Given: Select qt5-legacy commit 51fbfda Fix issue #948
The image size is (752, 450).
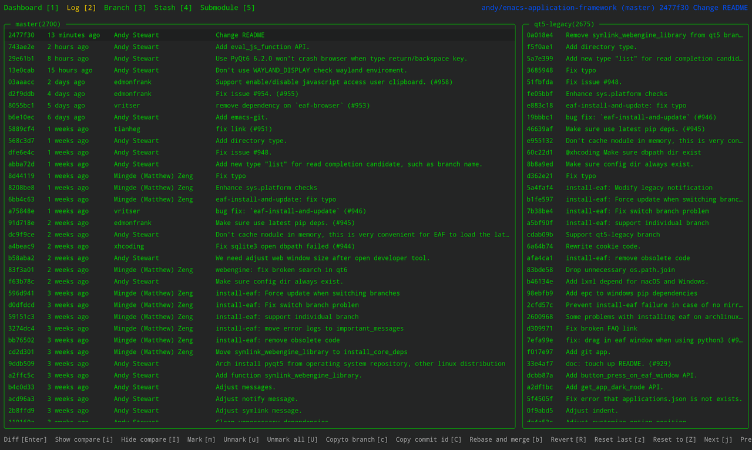Looking at the screenshot, I should coord(635,82).
